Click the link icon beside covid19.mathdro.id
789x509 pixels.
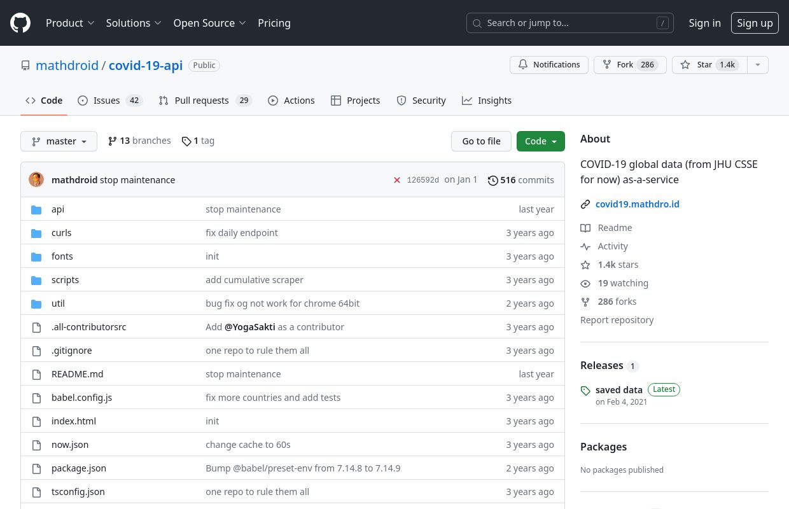(x=585, y=204)
